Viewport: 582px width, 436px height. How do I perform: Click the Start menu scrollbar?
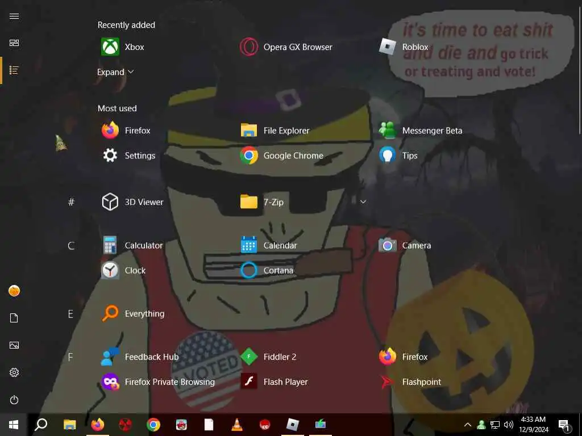[579, 70]
